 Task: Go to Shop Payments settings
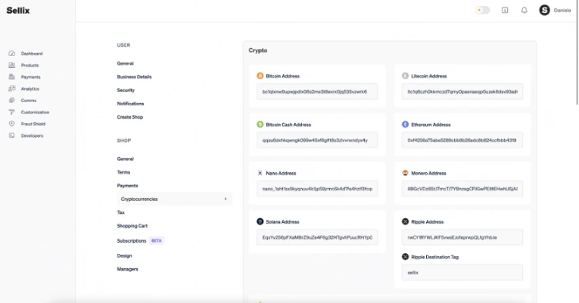(x=127, y=186)
